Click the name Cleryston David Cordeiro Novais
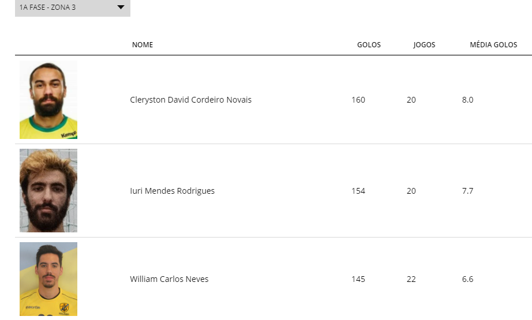The image size is (532, 320). (x=190, y=100)
